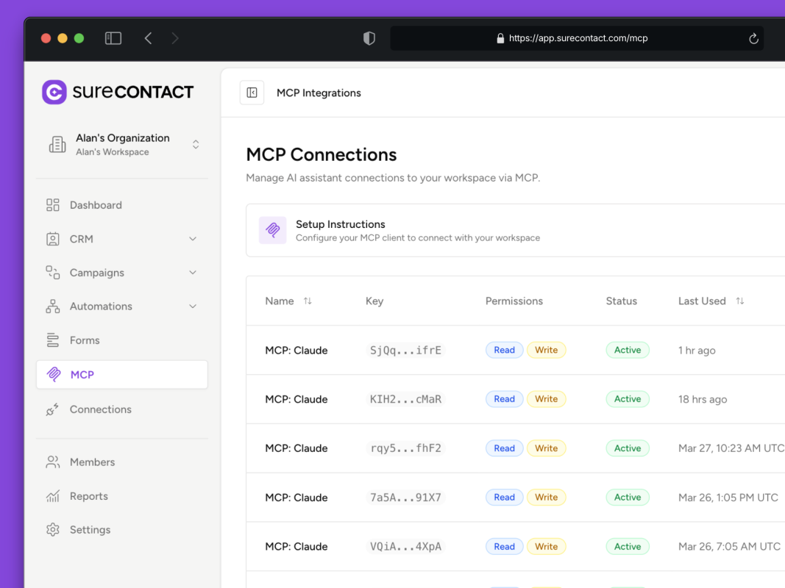Click the Campaigns icon in sidebar
The width and height of the screenshot is (785, 588).
click(x=52, y=272)
